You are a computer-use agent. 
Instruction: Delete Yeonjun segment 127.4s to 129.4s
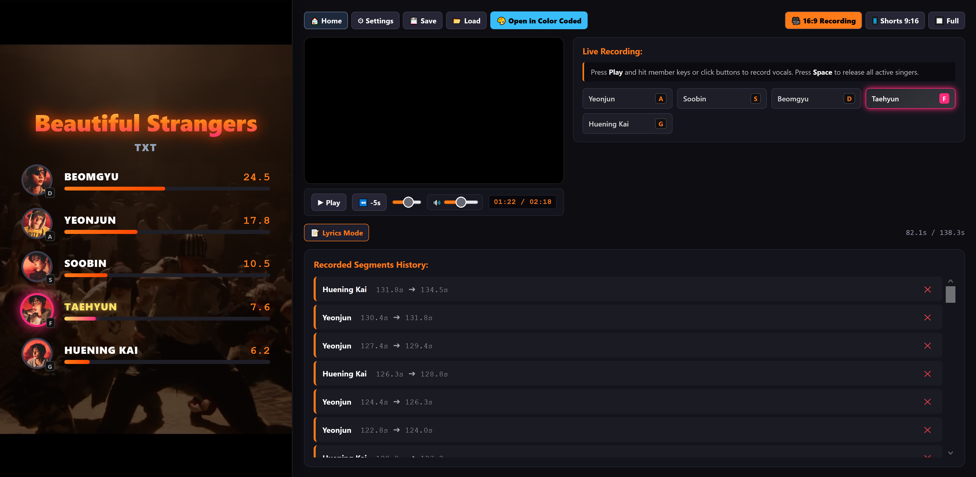(927, 346)
